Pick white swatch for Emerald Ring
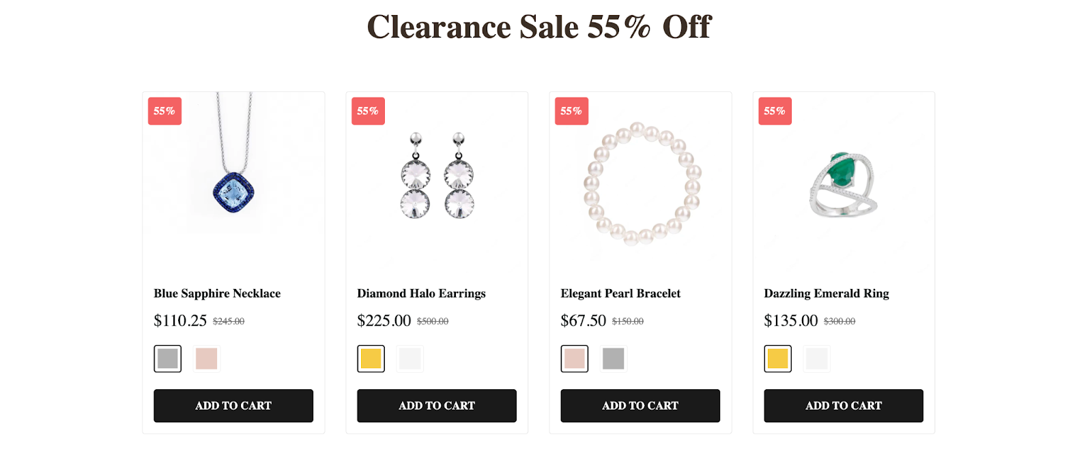This screenshot has height=469, width=1092. 816,359
